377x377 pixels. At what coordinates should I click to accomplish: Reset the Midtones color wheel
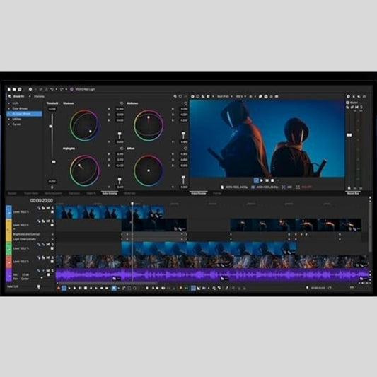(x=185, y=103)
